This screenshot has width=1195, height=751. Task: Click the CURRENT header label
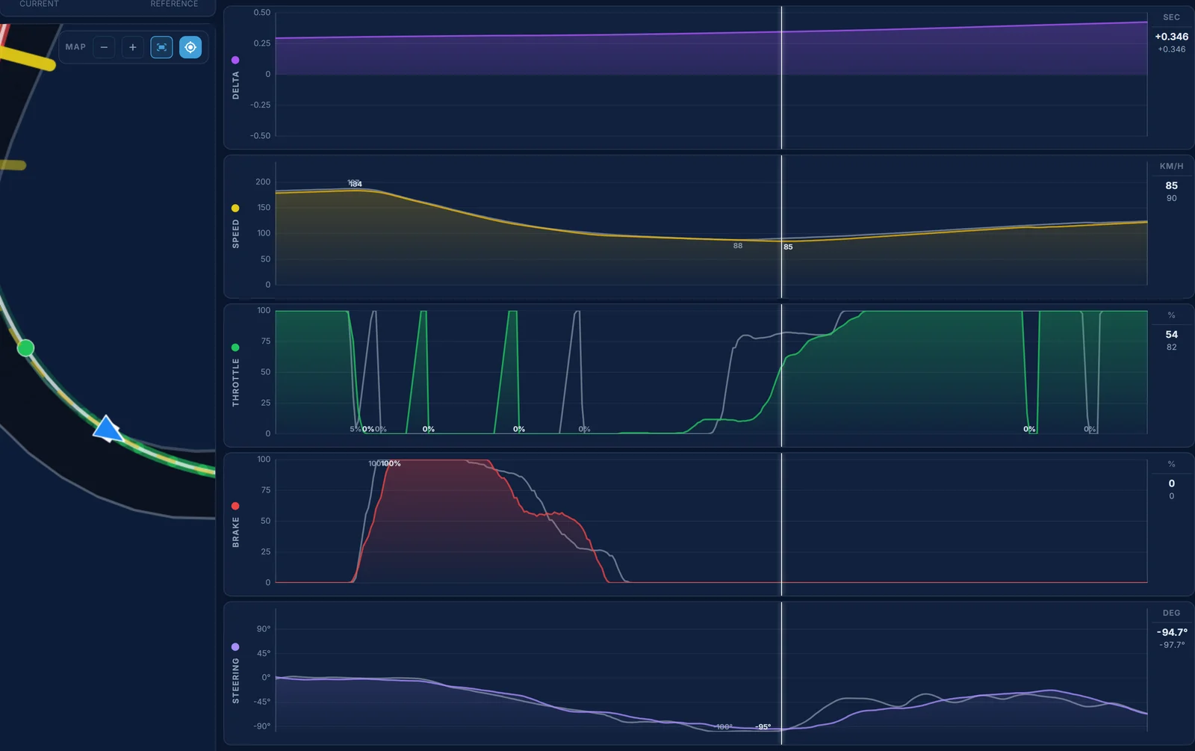click(39, 4)
